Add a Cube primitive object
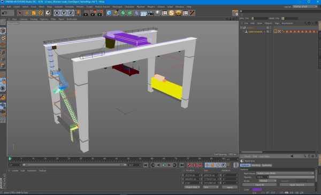Screen dimensions: 321x195 point(109,13)
